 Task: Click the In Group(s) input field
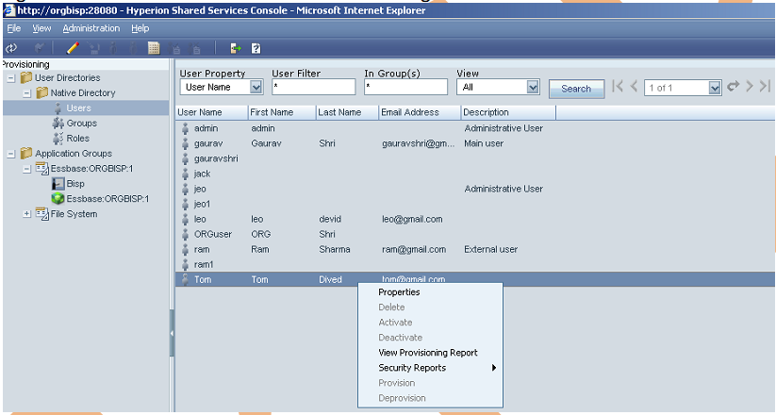coord(405,87)
